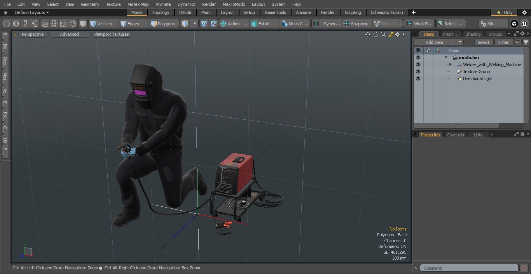
Task: Toggle Directional Light visibility eye
Action: [x=418, y=79]
